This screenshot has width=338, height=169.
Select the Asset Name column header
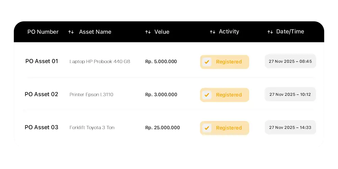[95, 32]
